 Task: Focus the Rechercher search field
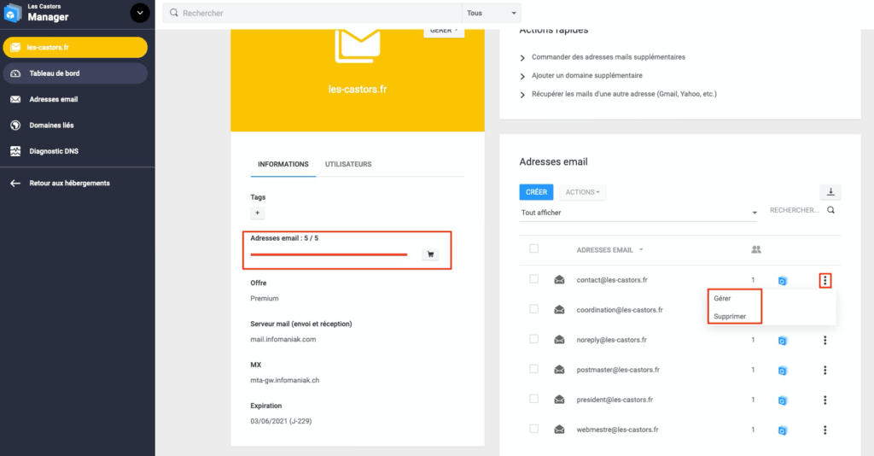pos(312,13)
